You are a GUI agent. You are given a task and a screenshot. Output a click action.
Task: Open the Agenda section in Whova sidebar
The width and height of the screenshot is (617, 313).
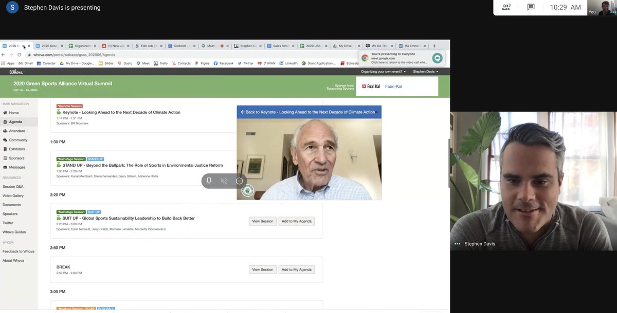coord(16,122)
